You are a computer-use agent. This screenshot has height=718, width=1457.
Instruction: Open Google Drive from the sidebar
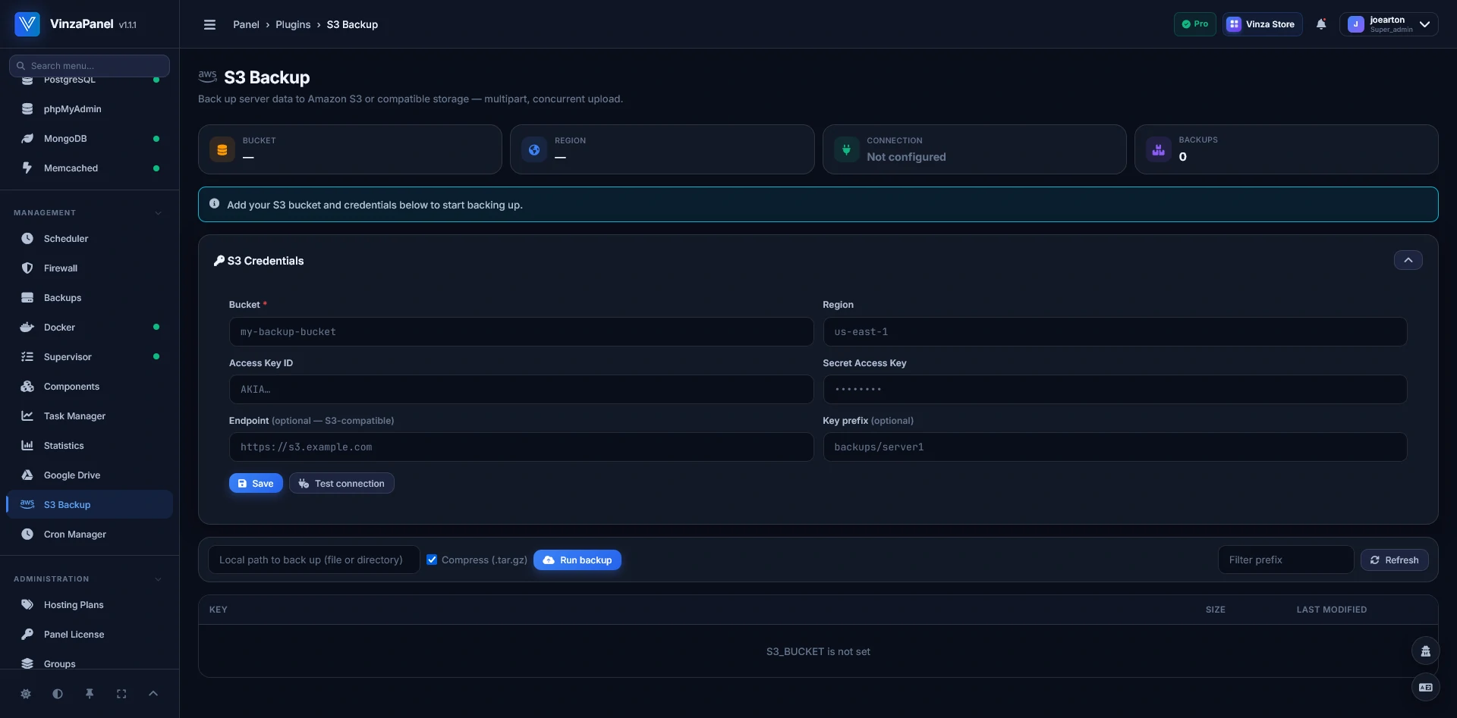90,475
